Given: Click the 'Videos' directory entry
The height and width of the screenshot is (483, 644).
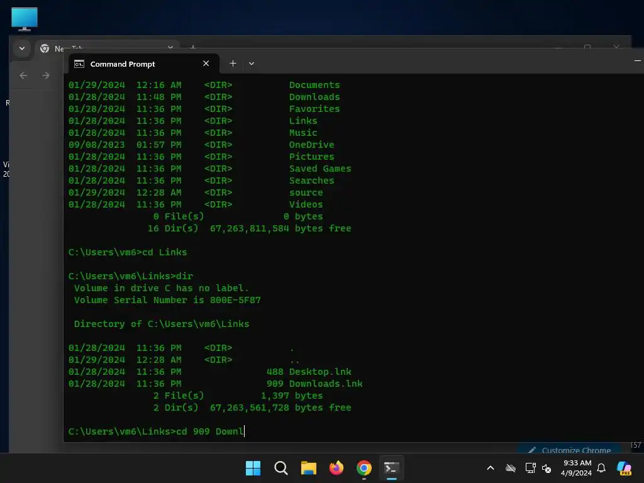Looking at the screenshot, I should (x=306, y=204).
